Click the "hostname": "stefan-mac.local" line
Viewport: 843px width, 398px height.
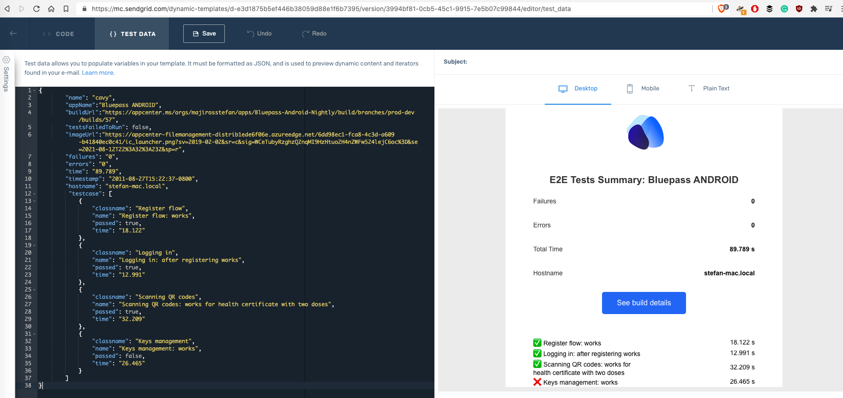pyautogui.click(x=117, y=186)
